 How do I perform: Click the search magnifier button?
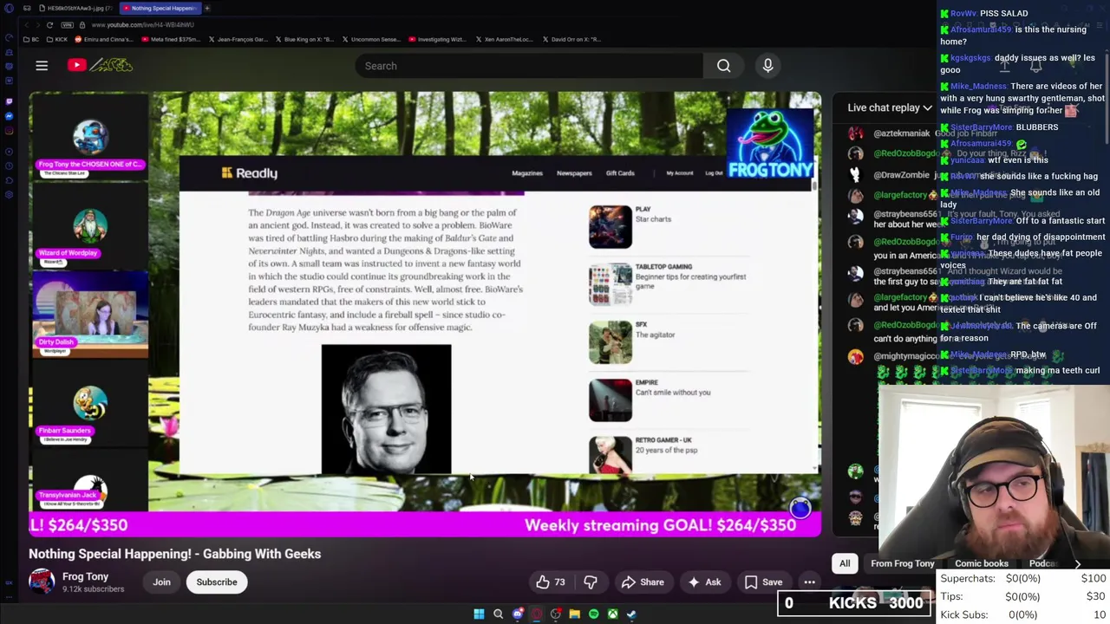pos(723,65)
